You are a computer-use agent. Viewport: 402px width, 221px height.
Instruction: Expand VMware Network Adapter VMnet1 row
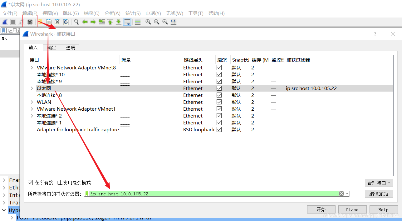click(x=32, y=109)
